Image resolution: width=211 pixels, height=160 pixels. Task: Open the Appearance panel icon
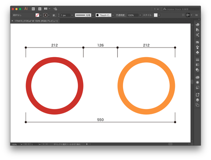pos(197,82)
